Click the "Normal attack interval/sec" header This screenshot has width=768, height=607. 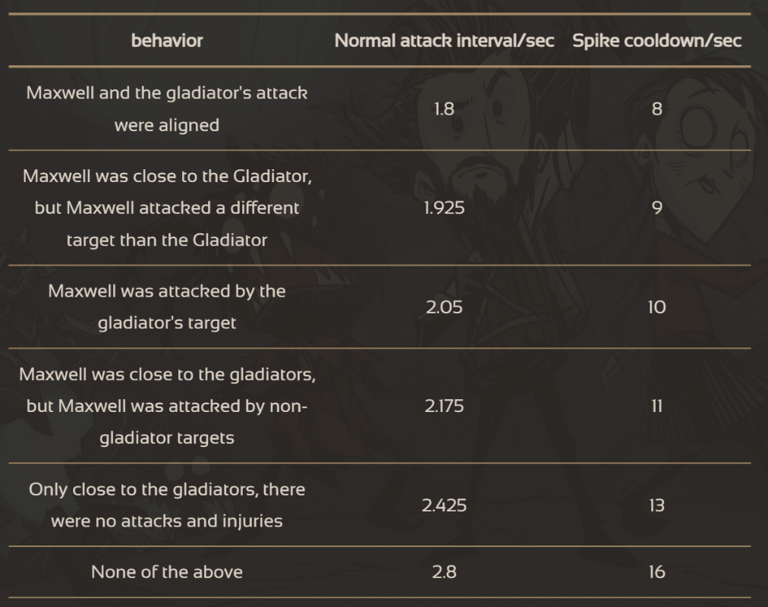[x=444, y=40]
